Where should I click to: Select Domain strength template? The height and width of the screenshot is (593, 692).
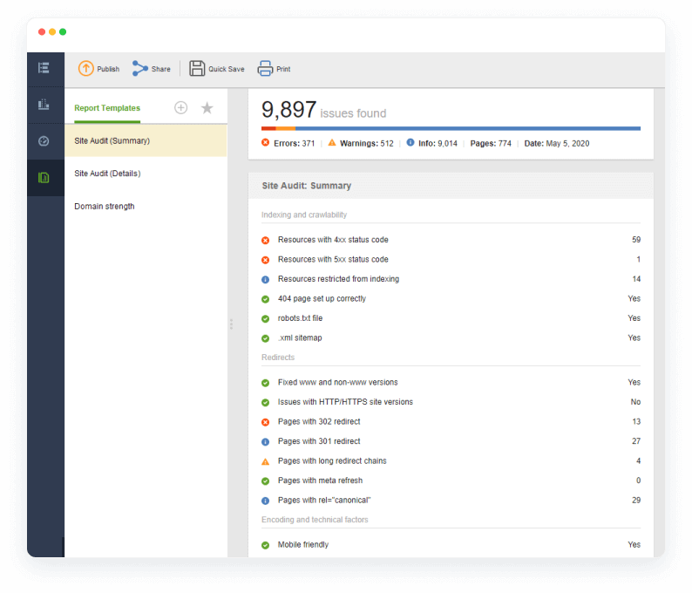146,206
